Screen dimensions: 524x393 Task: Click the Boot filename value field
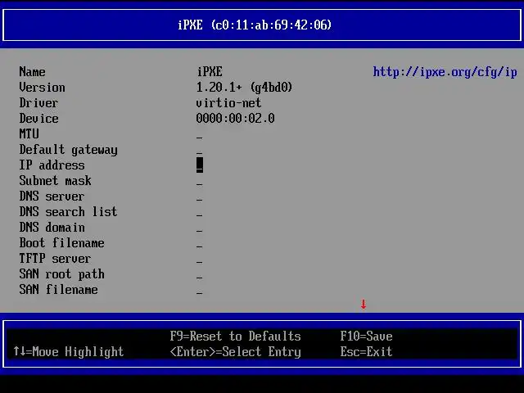point(200,246)
